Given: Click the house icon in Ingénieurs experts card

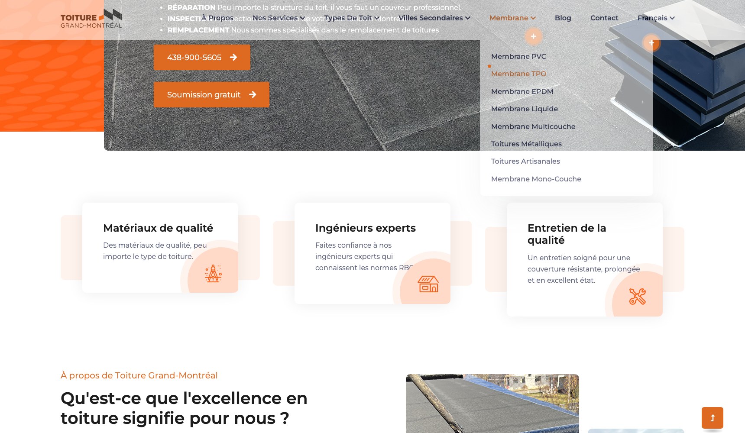Looking at the screenshot, I should [428, 284].
